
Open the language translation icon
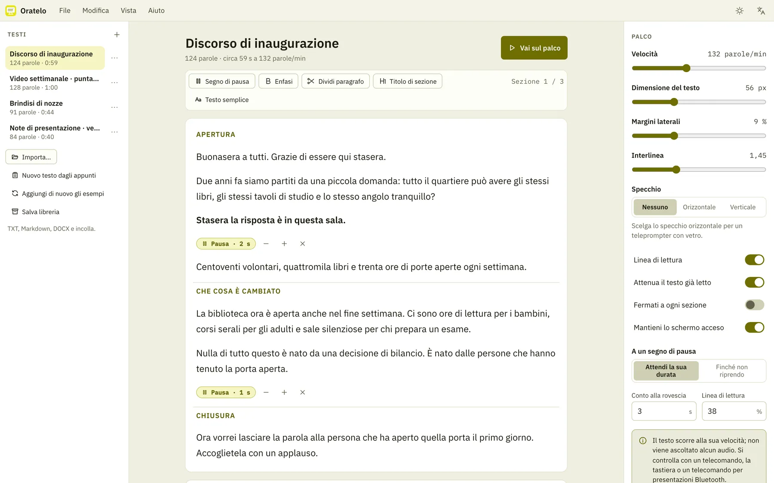pyautogui.click(x=761, y=11)
